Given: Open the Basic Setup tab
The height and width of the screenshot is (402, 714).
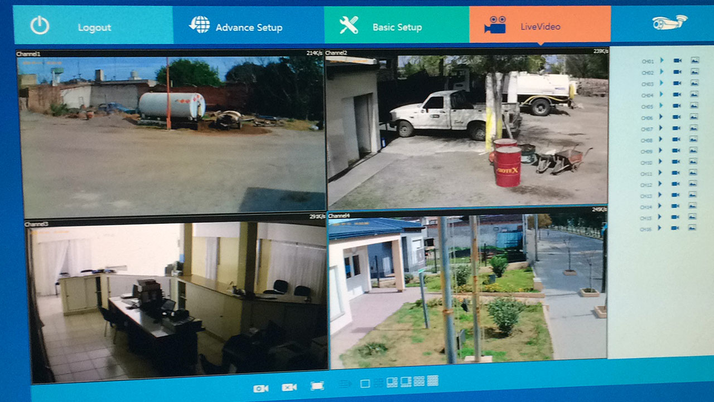Looking at the screenshot, I should coord(396,25).
